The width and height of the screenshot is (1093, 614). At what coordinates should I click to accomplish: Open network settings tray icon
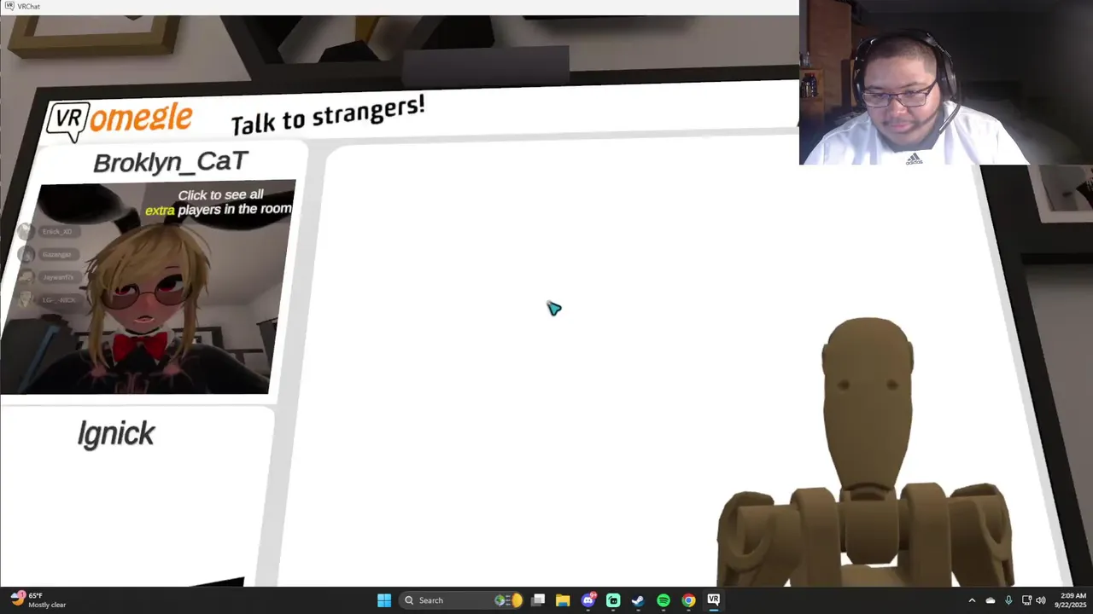[1026, 600]
